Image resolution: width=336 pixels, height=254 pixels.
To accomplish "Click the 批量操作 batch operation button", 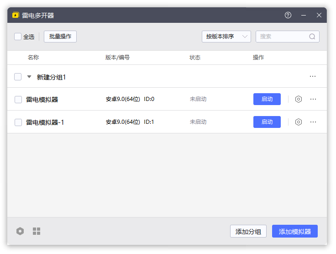I will coord(60,37).
